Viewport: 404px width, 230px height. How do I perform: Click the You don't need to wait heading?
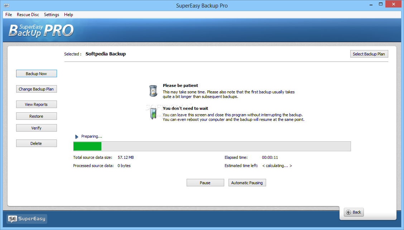pyautogui.click(x=186, y=108)
